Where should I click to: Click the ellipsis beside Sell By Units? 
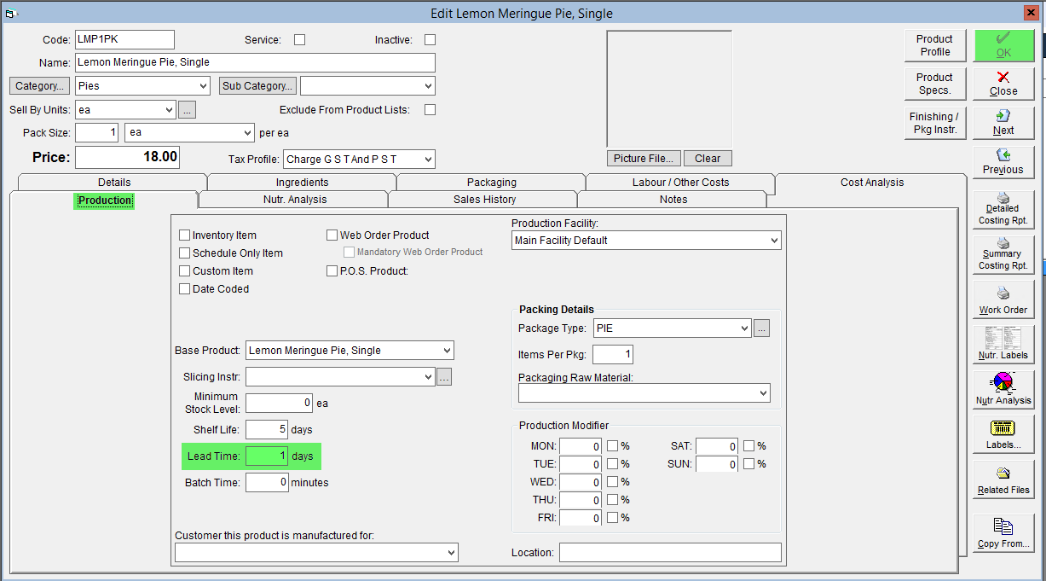(x=188, y=109)
